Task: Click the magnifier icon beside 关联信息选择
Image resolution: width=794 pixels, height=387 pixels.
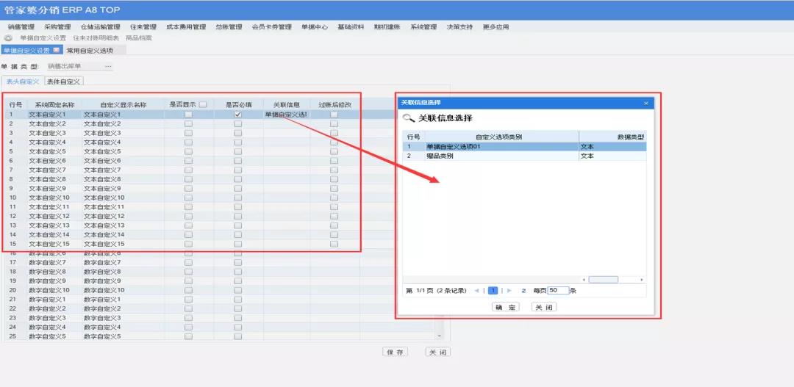Action: (x=408, y=118)
